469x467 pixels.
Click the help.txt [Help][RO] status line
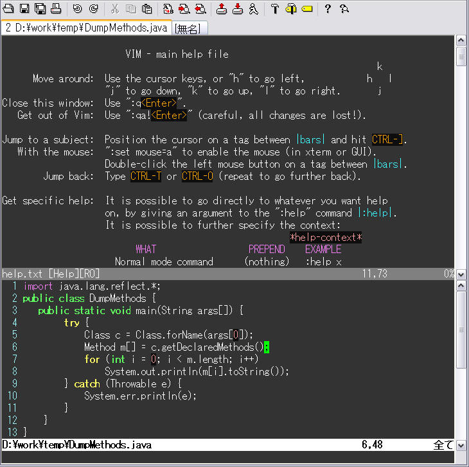coord(228,274)
